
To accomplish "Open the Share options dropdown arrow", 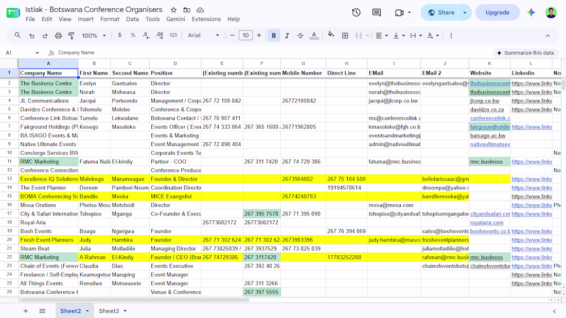I will pos(465,13).
